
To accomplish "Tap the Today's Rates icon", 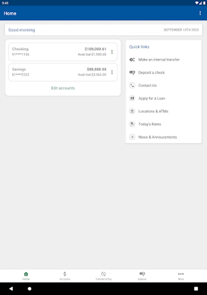I will 132,124.
